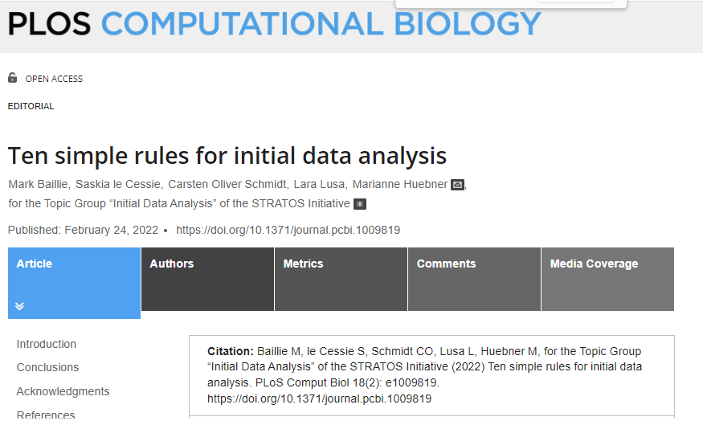Click the asterisk icon after STRATOS Initiative
Image resolution: width=703 pixels, height=421 pixels.
[x=360, y=204]
